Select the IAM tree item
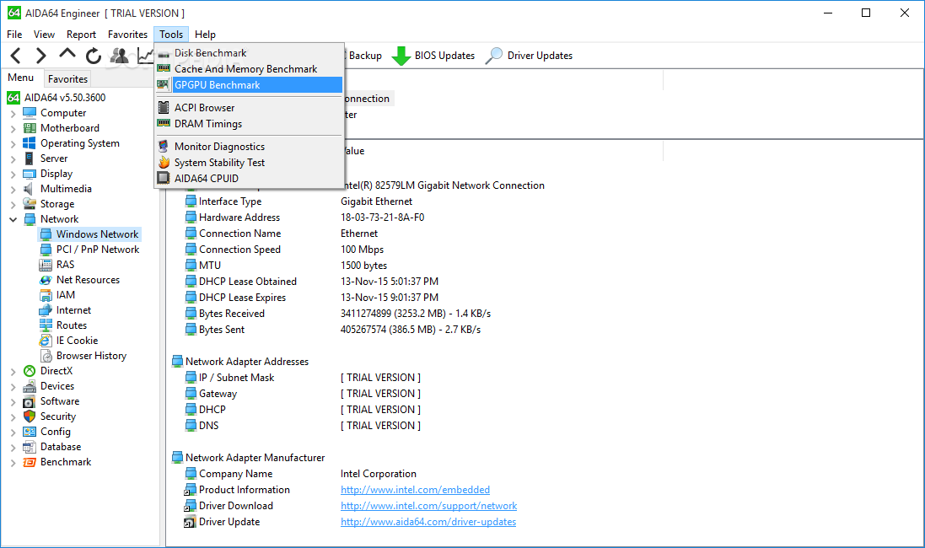This screenshot has height=548, width=925. [x=66, y=295]
